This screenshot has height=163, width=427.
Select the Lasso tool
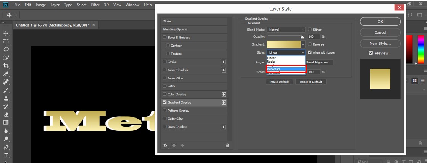6,49
